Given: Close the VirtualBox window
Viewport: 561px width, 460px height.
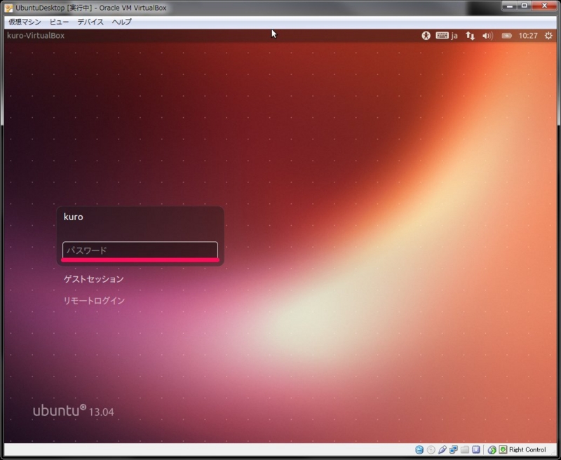Looking at the screenshot, I should click(545, 6).
